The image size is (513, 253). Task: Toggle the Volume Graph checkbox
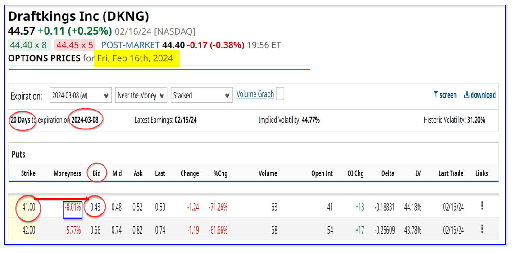tap(280, 94)
